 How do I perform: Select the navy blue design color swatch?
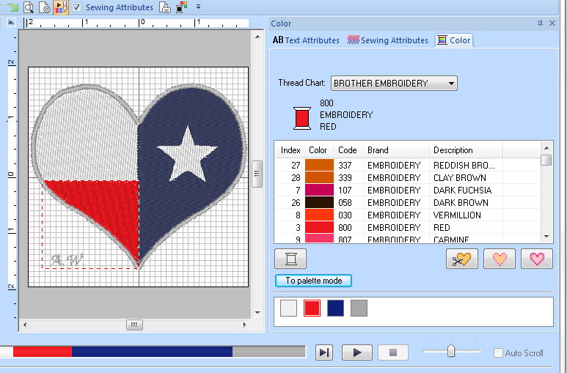pos(335,308)
